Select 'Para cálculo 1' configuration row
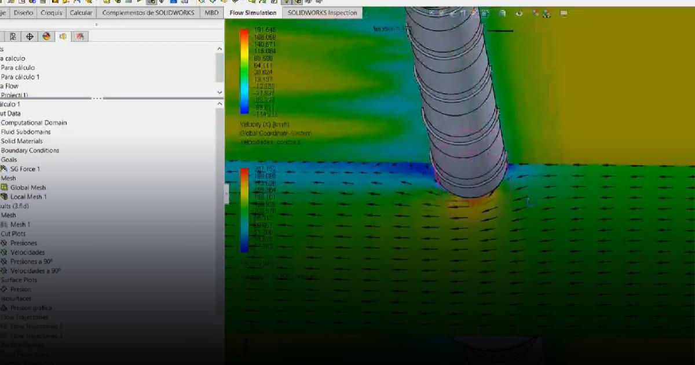This screenshot has height=365, width=695. 20,76
